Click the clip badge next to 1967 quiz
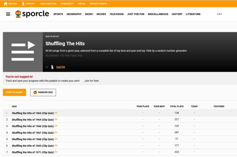Screen dimensions: 237x157 pyautogui.click(x=56, y=132)
